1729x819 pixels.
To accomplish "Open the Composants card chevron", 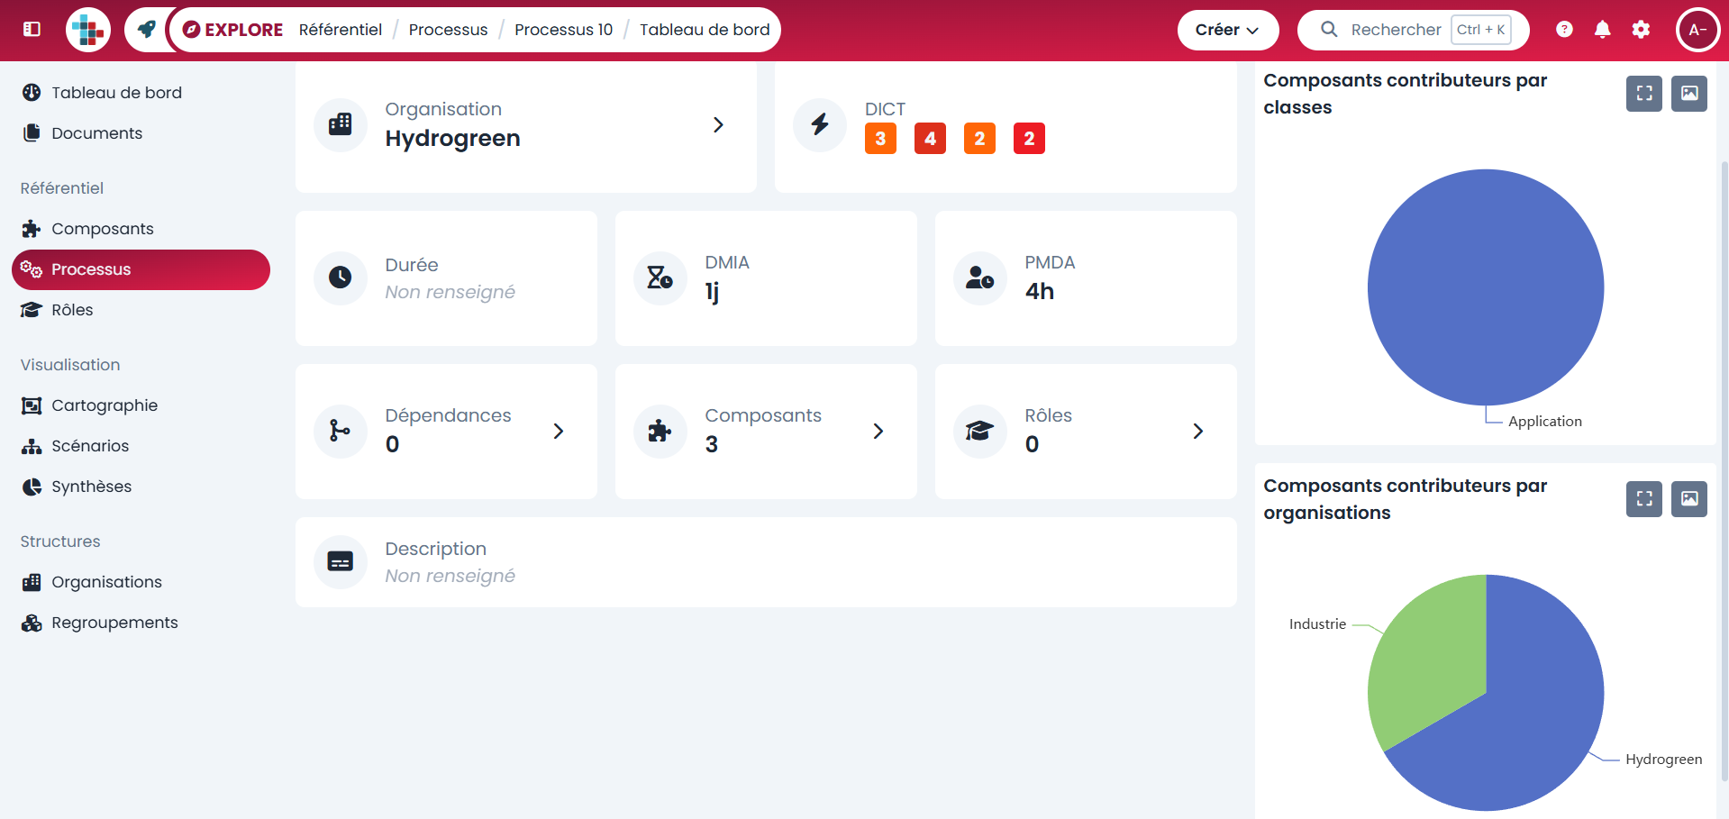I will [878, 431].
